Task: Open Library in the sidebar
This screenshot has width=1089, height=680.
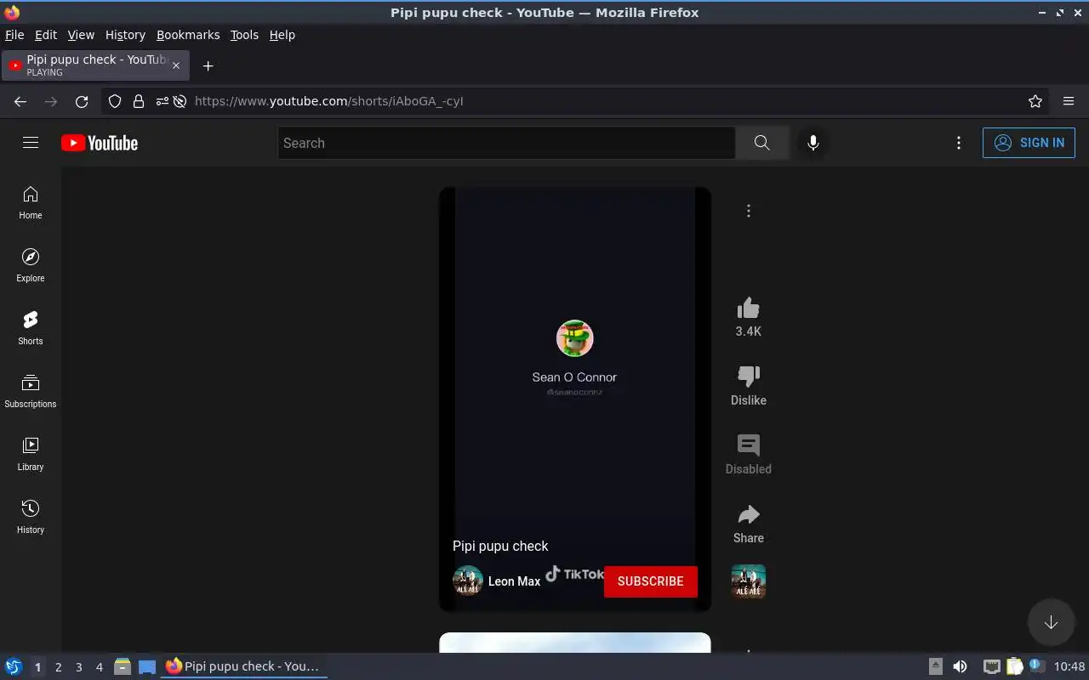Action: (x=31, y=455)
